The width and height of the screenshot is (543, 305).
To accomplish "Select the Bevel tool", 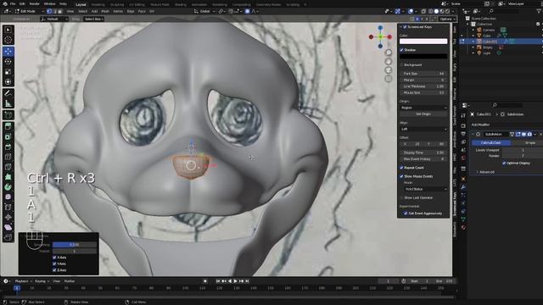I will tap(8, 147).
